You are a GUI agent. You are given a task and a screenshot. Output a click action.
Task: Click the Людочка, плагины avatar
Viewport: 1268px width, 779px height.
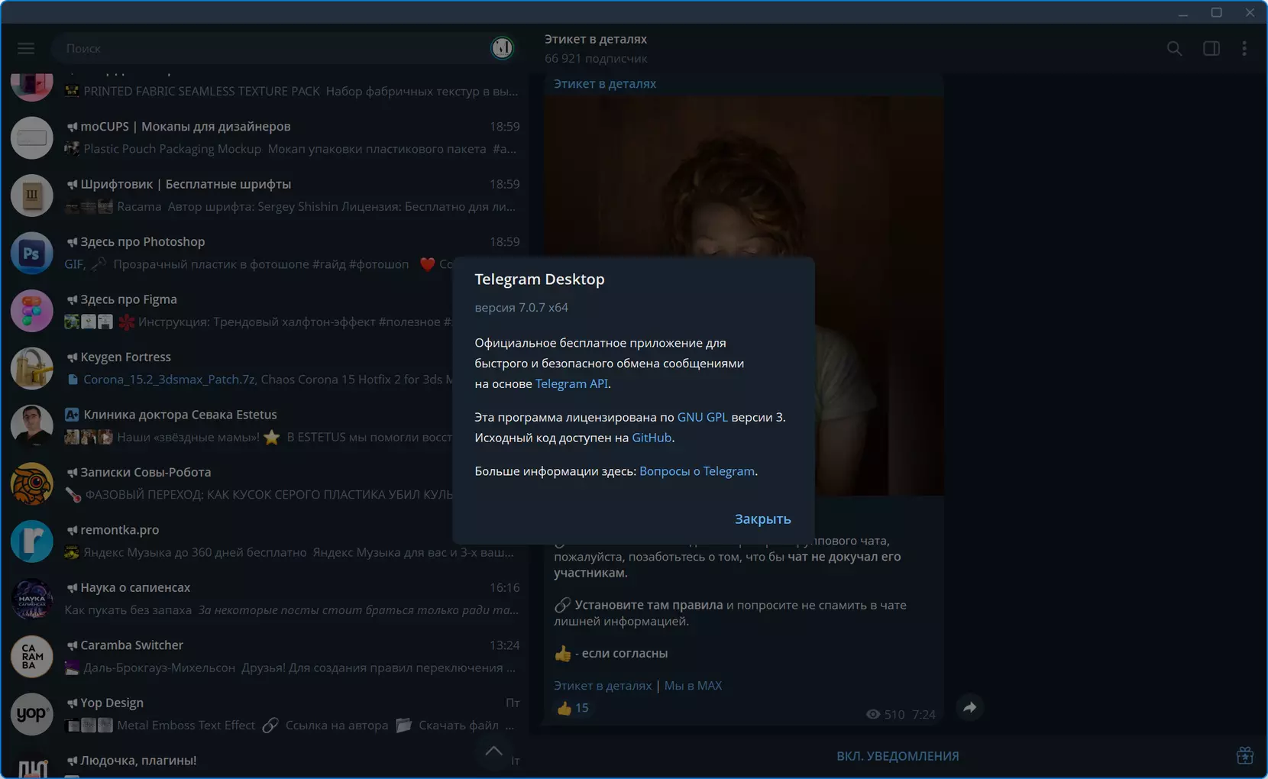coord(32,764)
